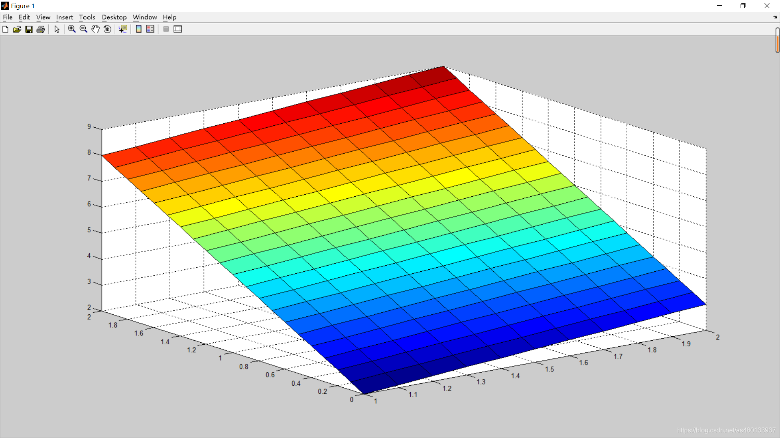Dock the figure using the corner arrow
Image resolution: width=780 pixels, height=438 pixels.
(775, 17)
